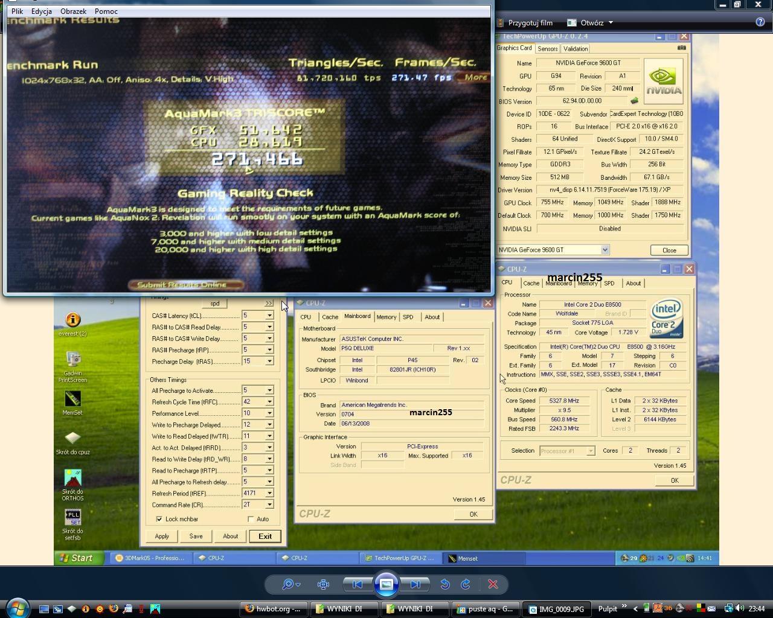Toggle the Lock mchbar checkbox
The width and height of the screenshot is (773, 618).
click(x=159, y=519)
